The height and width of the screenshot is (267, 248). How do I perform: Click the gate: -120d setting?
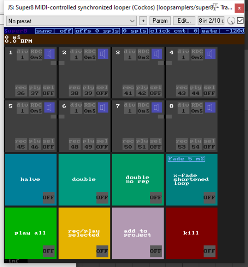[223, 31]
